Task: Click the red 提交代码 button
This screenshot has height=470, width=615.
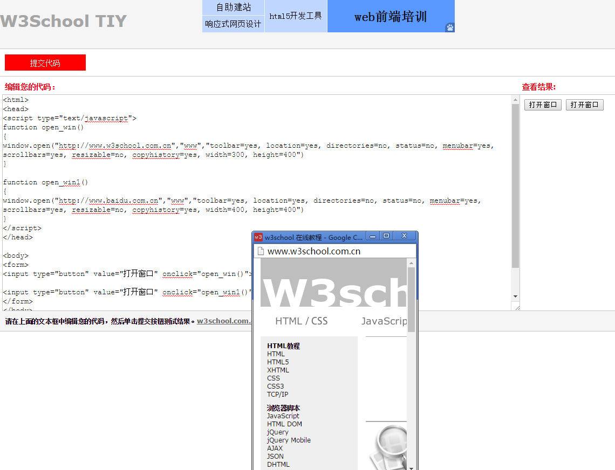Action: 45,62
